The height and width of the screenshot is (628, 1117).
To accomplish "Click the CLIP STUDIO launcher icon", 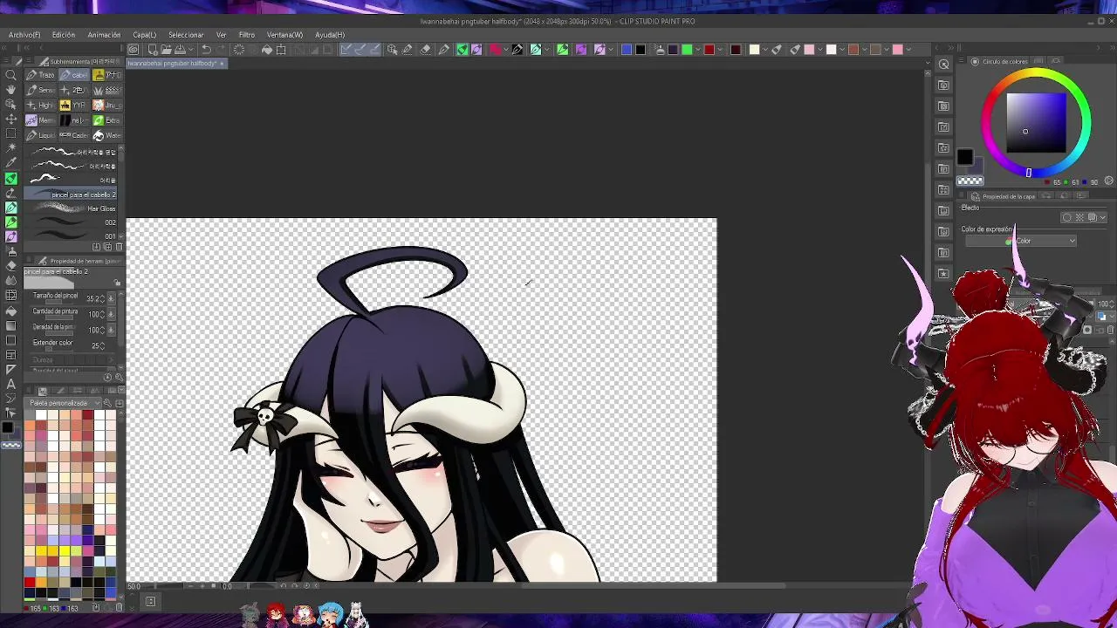I will tap(134, 50).
